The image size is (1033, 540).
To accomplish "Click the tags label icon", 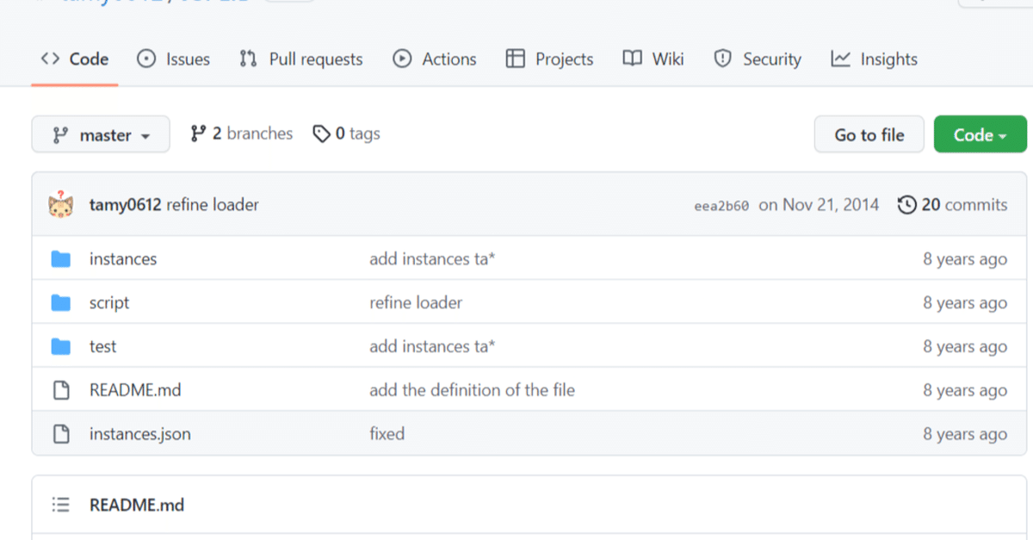I will tap(322, 134).
